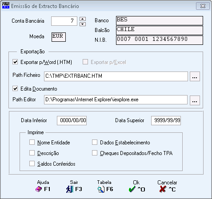This screenshot has height=199, width=212.
Task: Click the Path Ficheiro text field
Action: [116, 76]
